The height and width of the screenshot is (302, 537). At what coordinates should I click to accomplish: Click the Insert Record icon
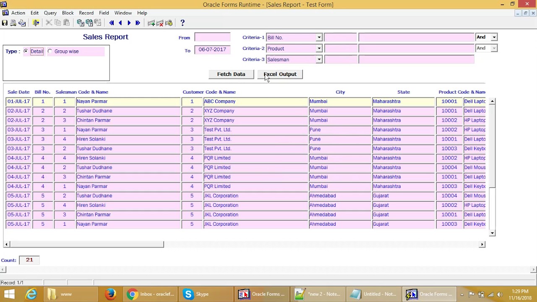point(151,23)
